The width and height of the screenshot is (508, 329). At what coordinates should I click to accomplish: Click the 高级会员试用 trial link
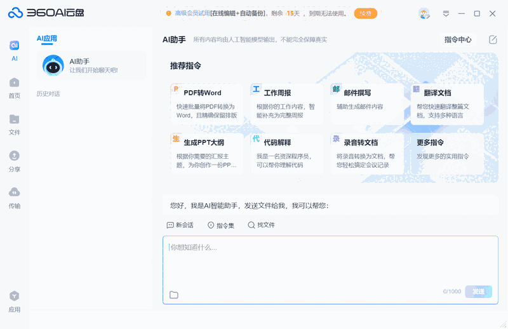click(x=192, y=13)
